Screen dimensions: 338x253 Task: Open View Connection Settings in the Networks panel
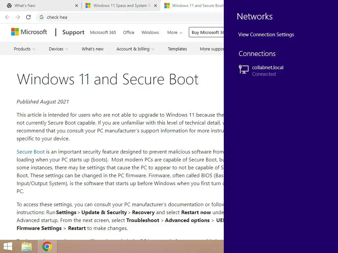point(266,35)
